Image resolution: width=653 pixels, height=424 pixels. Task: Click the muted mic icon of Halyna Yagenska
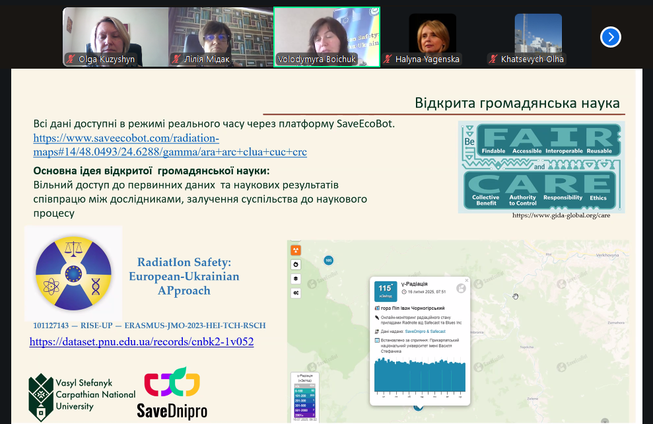point(387,59)
